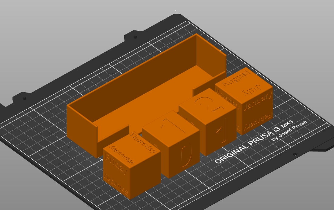Select the cube with digit 2 on top

point(207,122)
